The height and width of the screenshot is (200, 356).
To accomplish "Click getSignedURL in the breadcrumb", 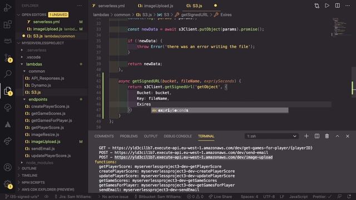I will [x=194, y=15].
